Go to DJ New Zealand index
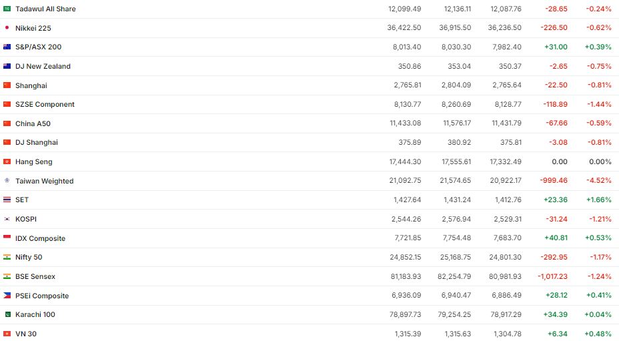This screenshot has height=341, width=619. [43, 66]
